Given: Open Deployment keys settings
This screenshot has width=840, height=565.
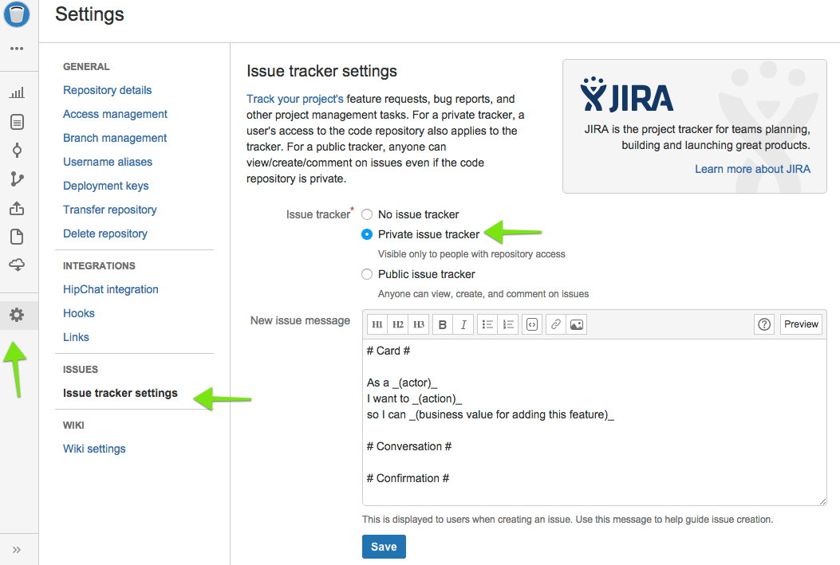Looking at the screenshot, I should point(105,186).
